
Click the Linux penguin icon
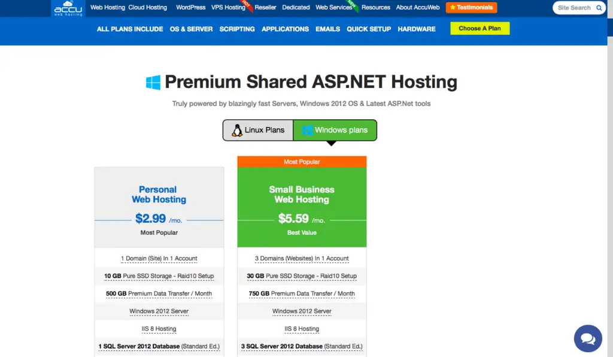click(236, 130)
